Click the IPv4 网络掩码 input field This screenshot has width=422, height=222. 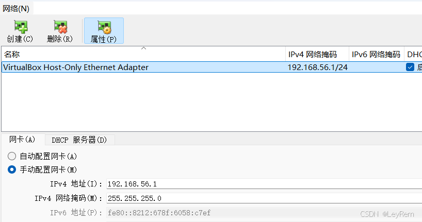[x=264, y=198]
